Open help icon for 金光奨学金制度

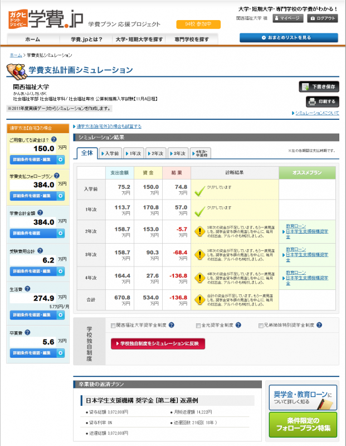tap(238, 325)
